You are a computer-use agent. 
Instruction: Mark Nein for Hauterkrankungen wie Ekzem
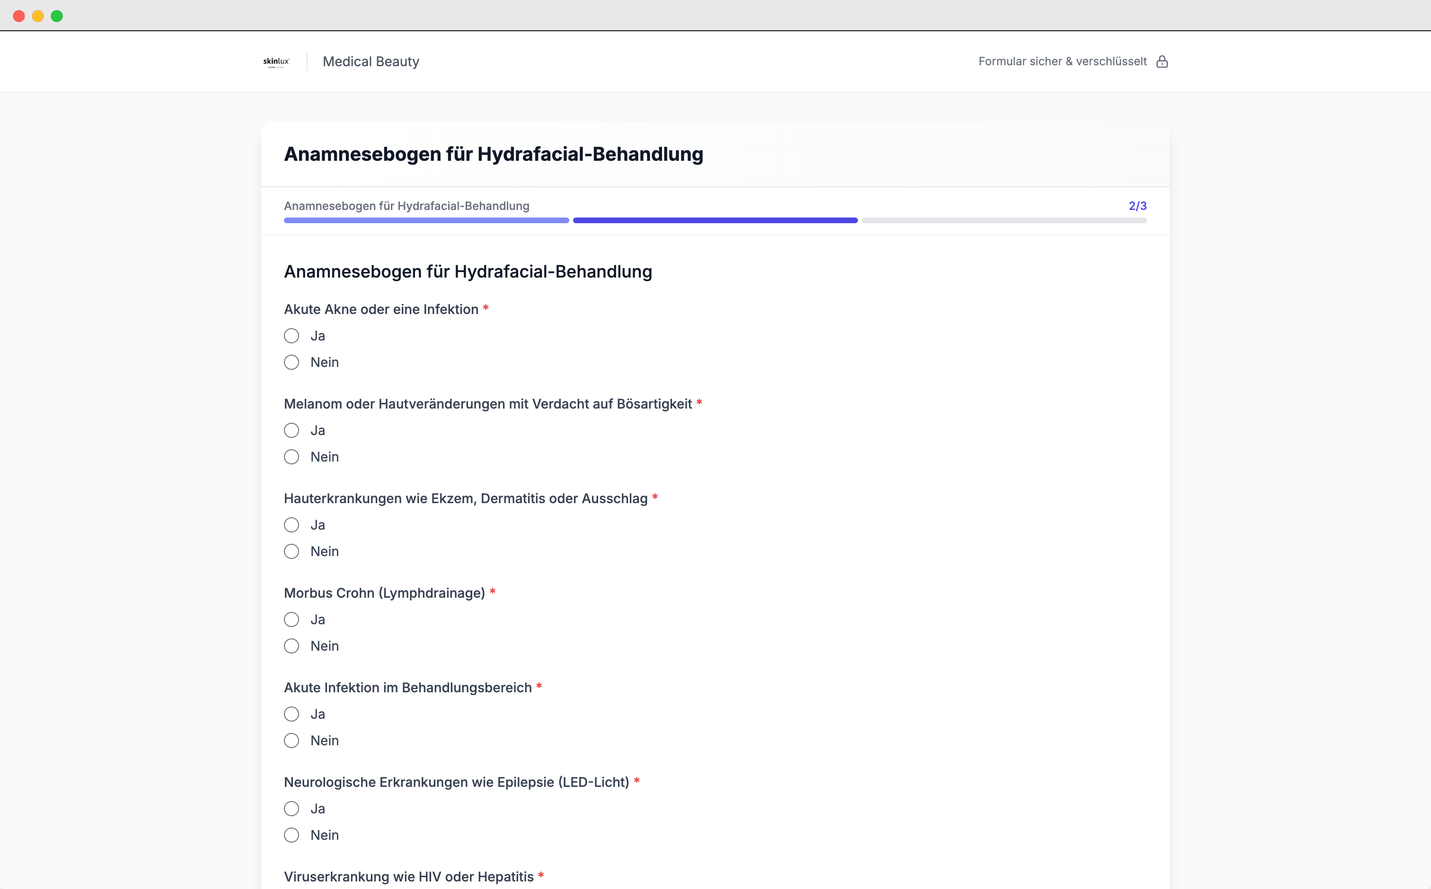click(x=291, y=551)
